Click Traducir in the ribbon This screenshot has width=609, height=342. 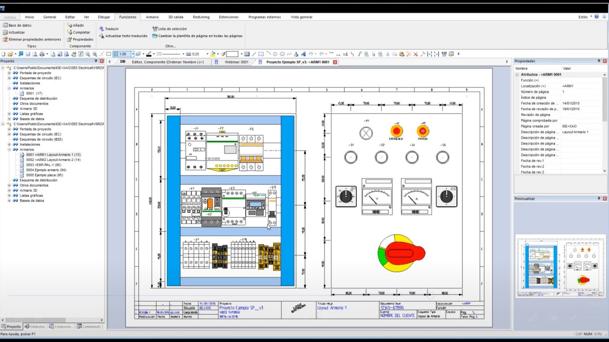tap(109, 29)
